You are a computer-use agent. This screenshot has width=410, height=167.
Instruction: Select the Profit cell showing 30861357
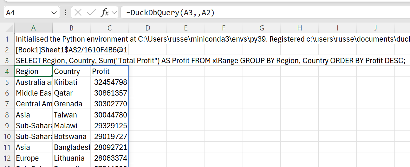110,93
